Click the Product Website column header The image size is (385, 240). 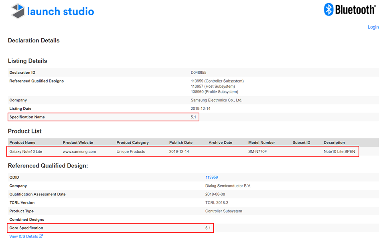tap(78, 143)
